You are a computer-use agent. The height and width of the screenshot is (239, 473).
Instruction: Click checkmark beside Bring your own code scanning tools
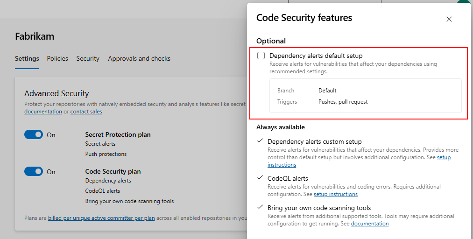pos(260,207)
